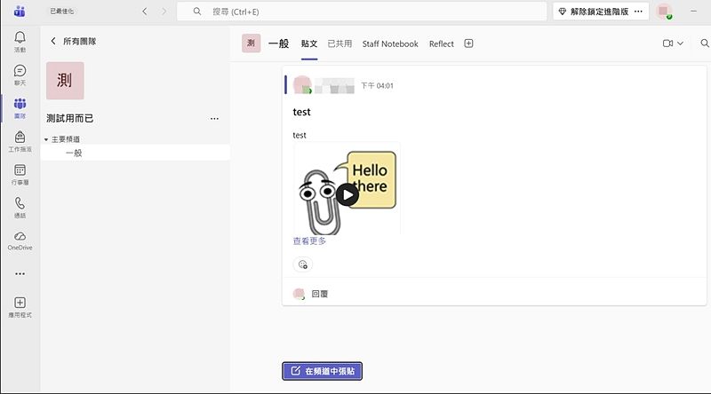Click the post author's avatar
This screenshot has width=711, height=394.
coord(302,85)
